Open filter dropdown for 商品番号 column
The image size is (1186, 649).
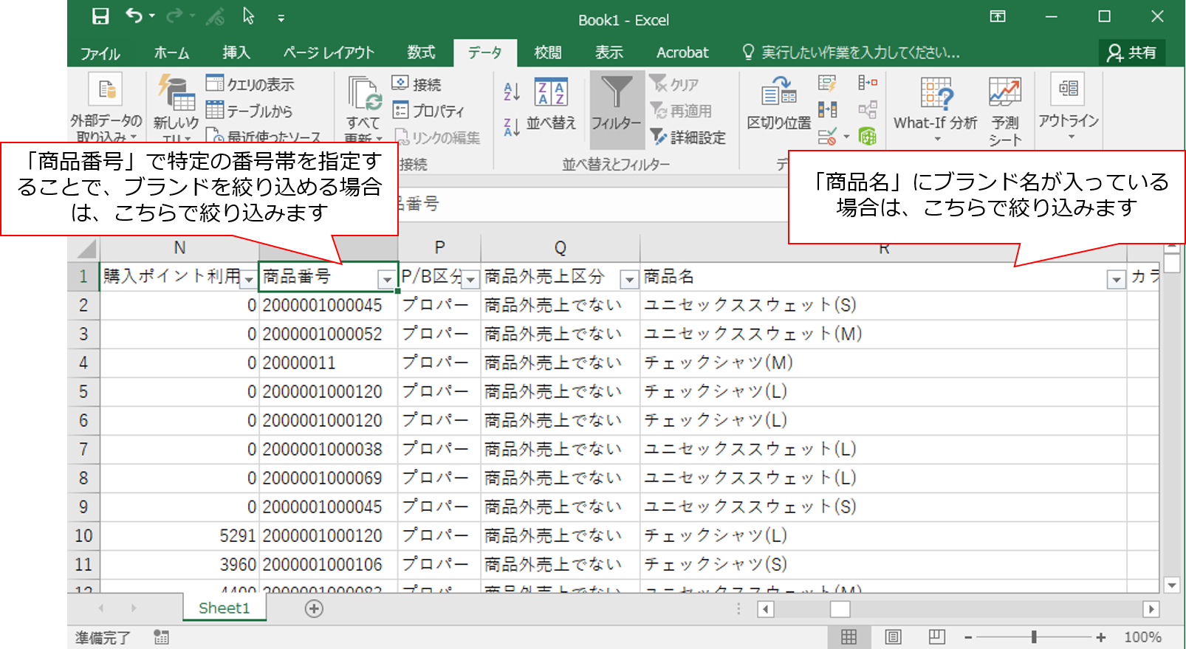[x=387, y=279]
